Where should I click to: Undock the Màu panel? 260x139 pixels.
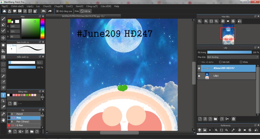coord(40,16)
